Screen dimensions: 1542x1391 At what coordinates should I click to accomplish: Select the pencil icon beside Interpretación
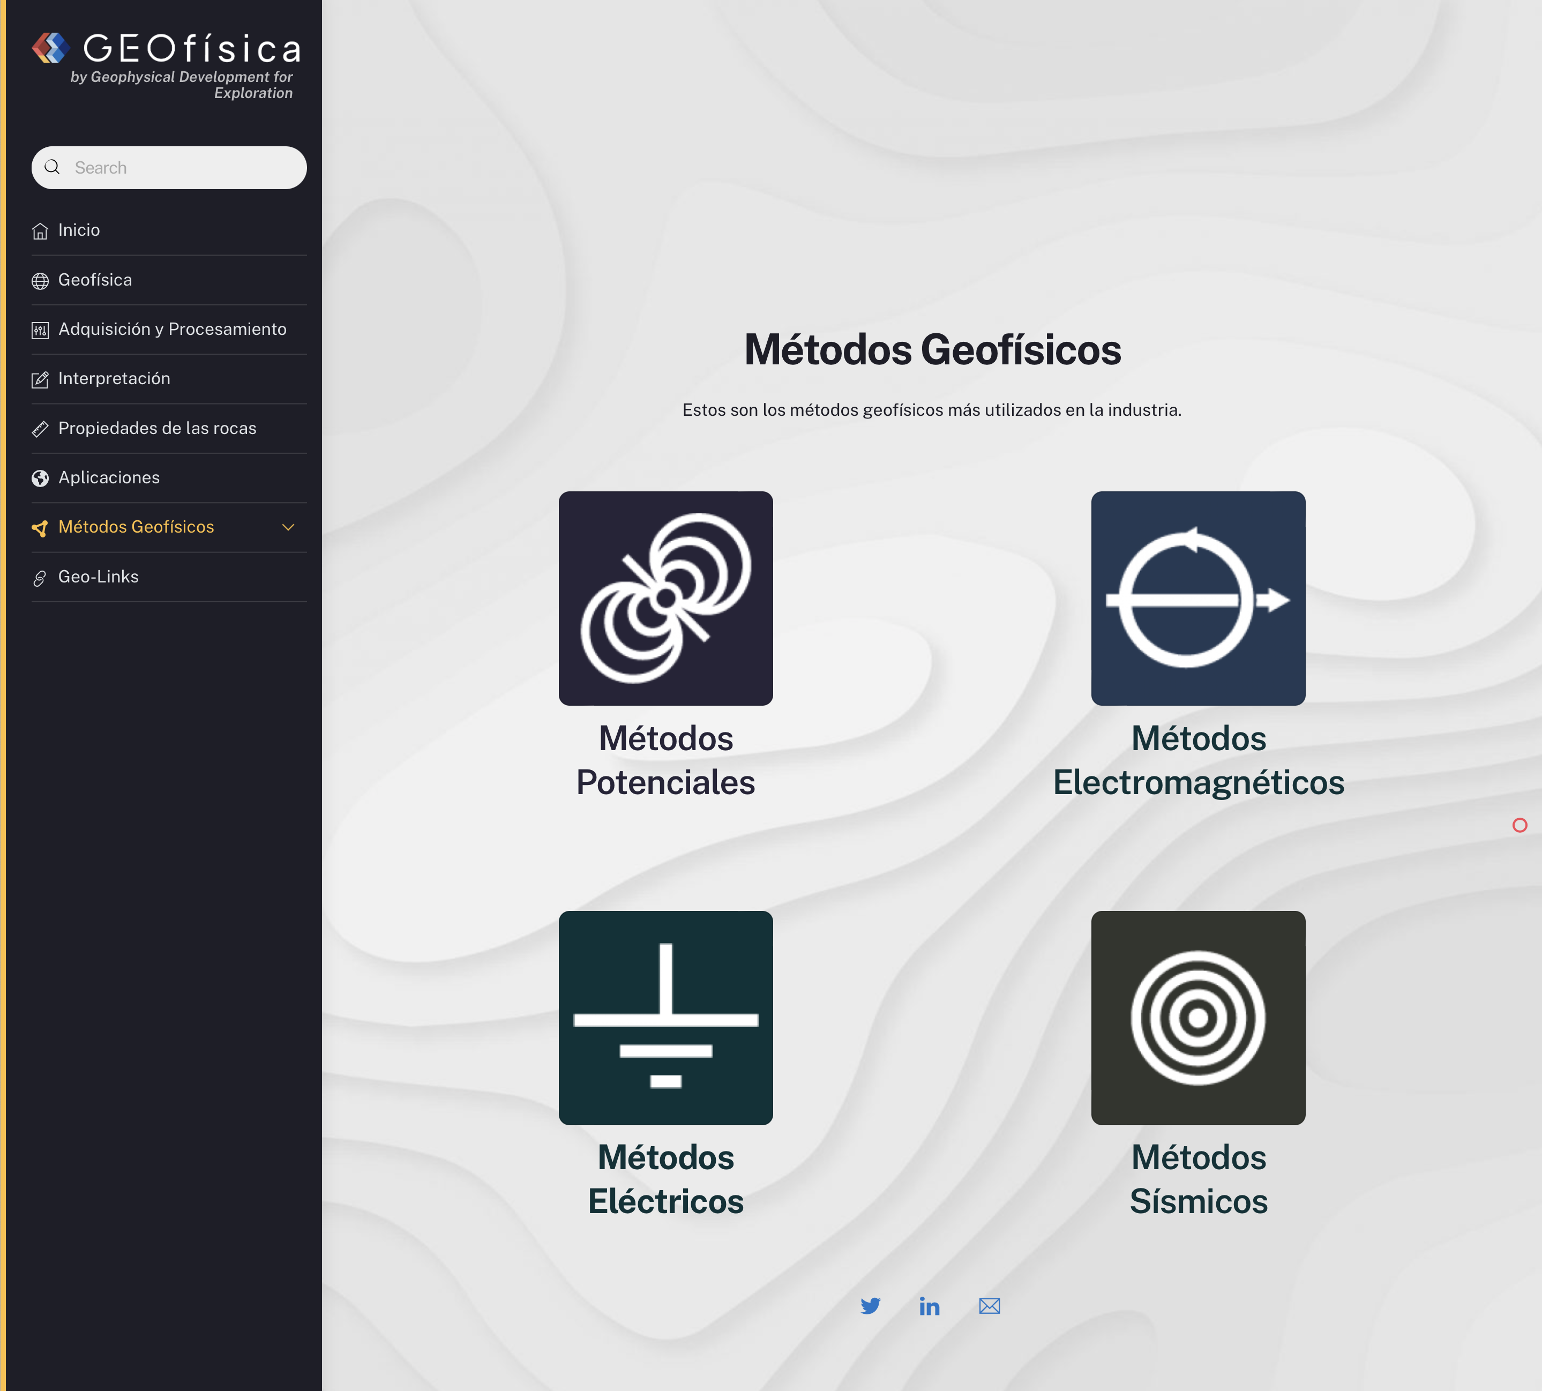[41, 378]
